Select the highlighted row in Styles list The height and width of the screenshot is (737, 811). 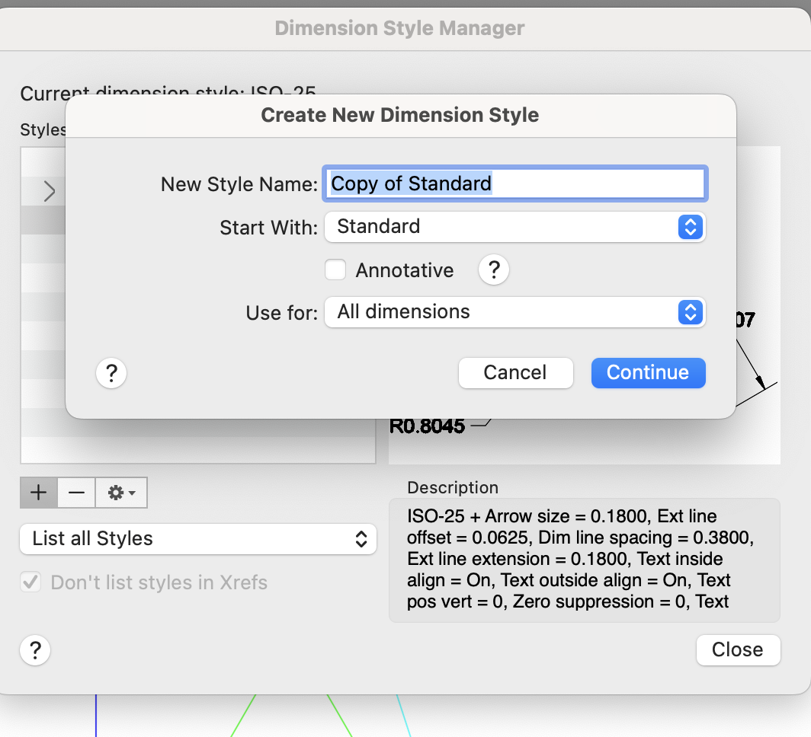(43, 221)
